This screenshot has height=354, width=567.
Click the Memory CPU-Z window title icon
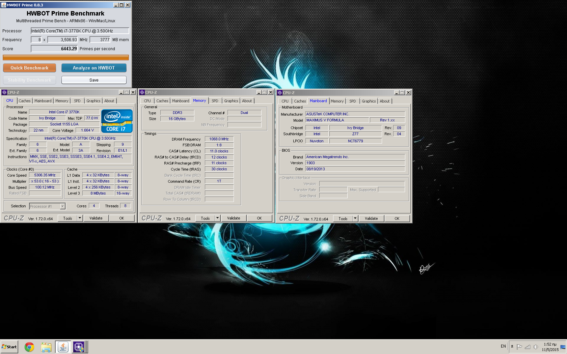click(x=142, y=92)
